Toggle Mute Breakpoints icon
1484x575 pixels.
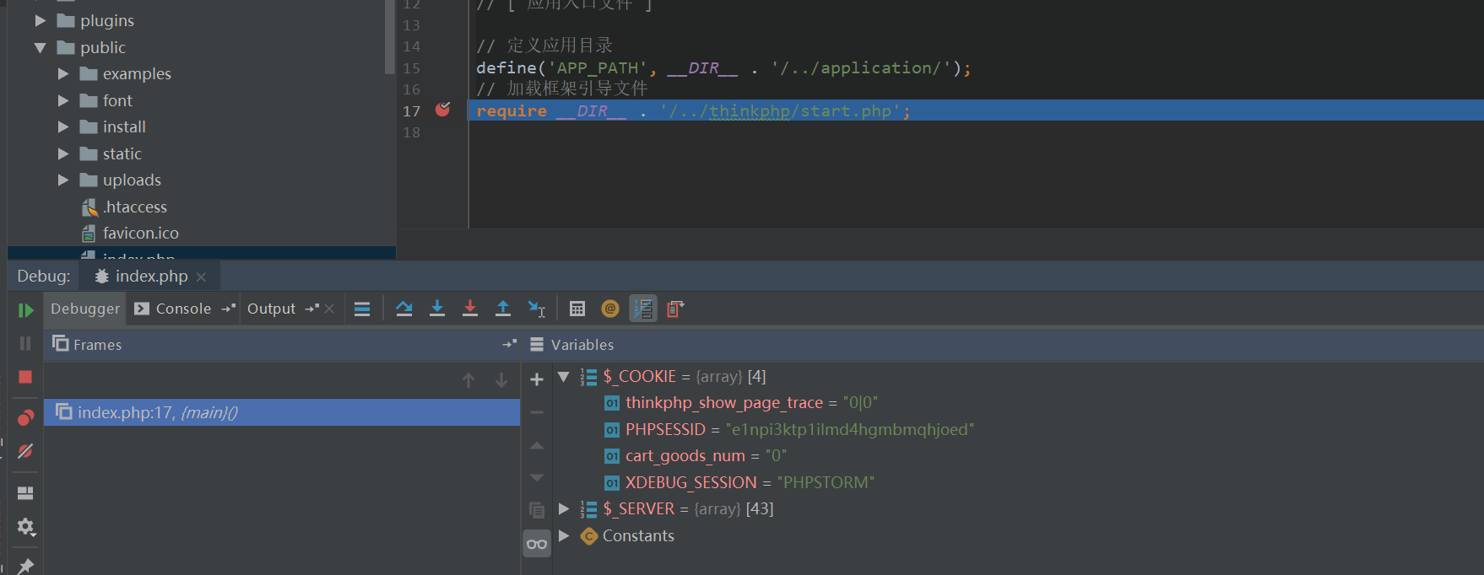click(x=25, y=451)
